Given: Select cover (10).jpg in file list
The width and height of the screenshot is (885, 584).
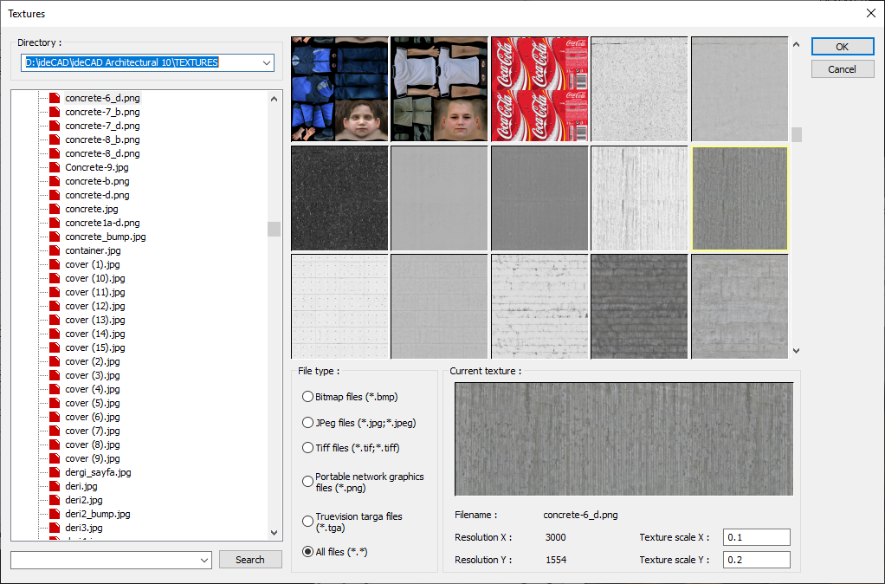Looking at the screenshot, I should [95, 278].
